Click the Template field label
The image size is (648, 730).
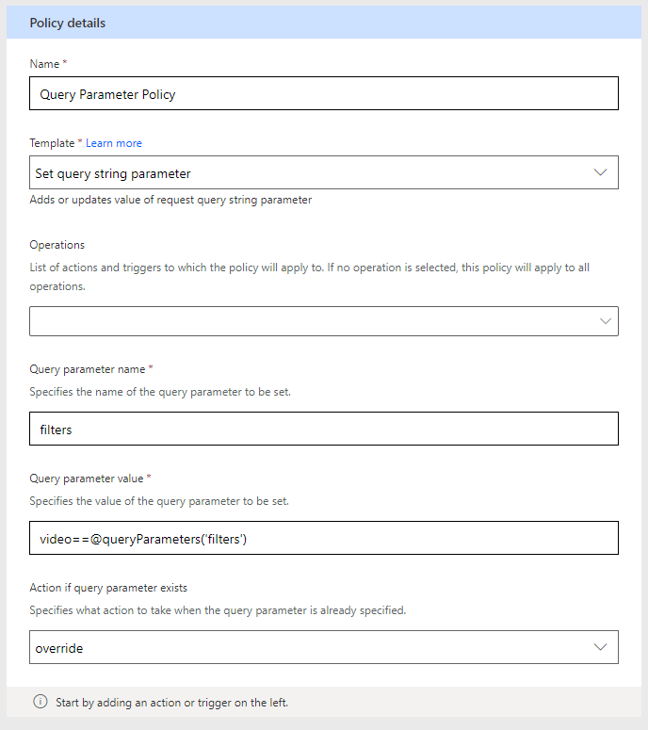(x=52, y=143)
